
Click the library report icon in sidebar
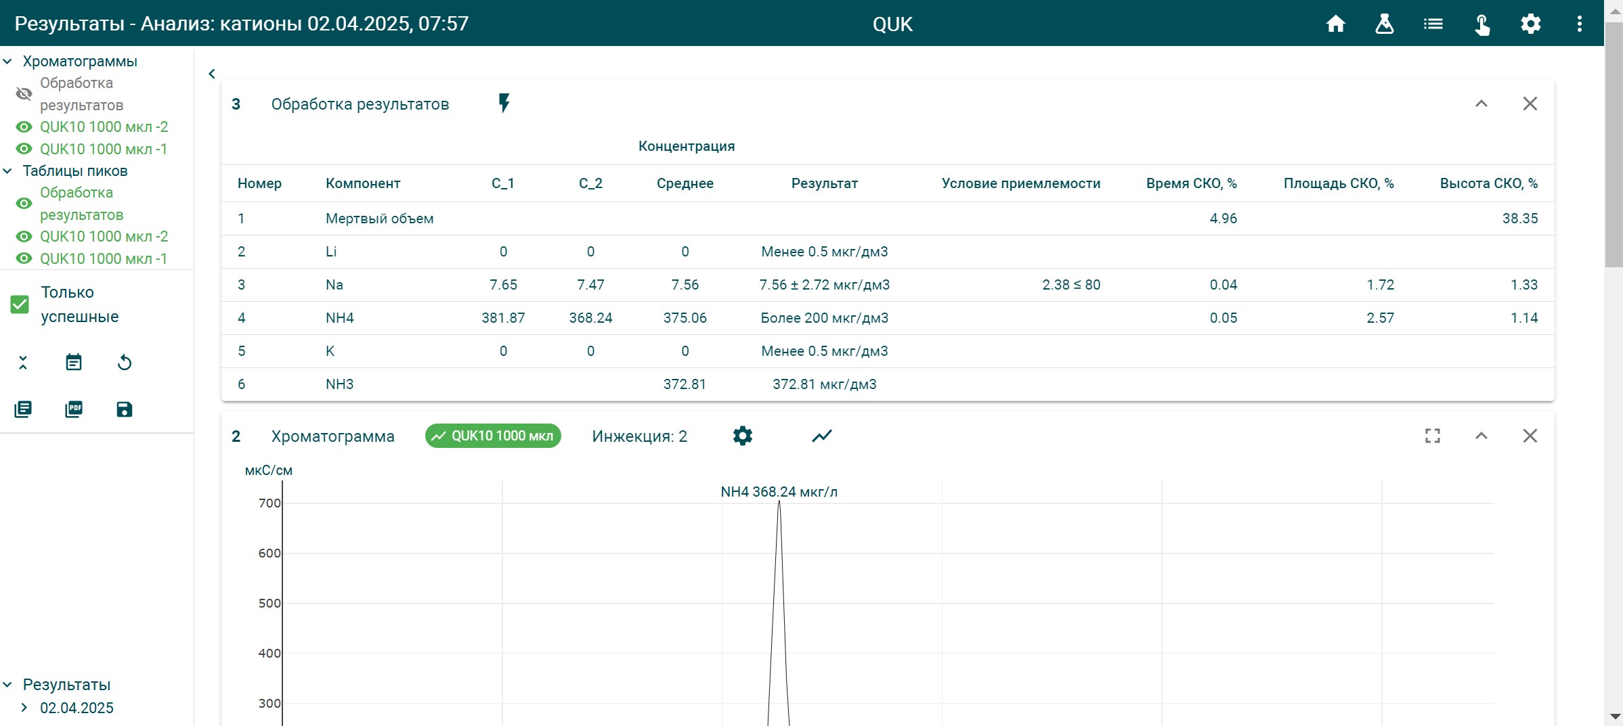[x=23, y=409]
